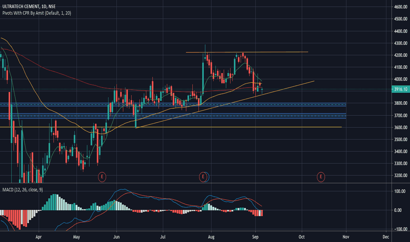Click the May earnings E marker

[x=102, y=177]
